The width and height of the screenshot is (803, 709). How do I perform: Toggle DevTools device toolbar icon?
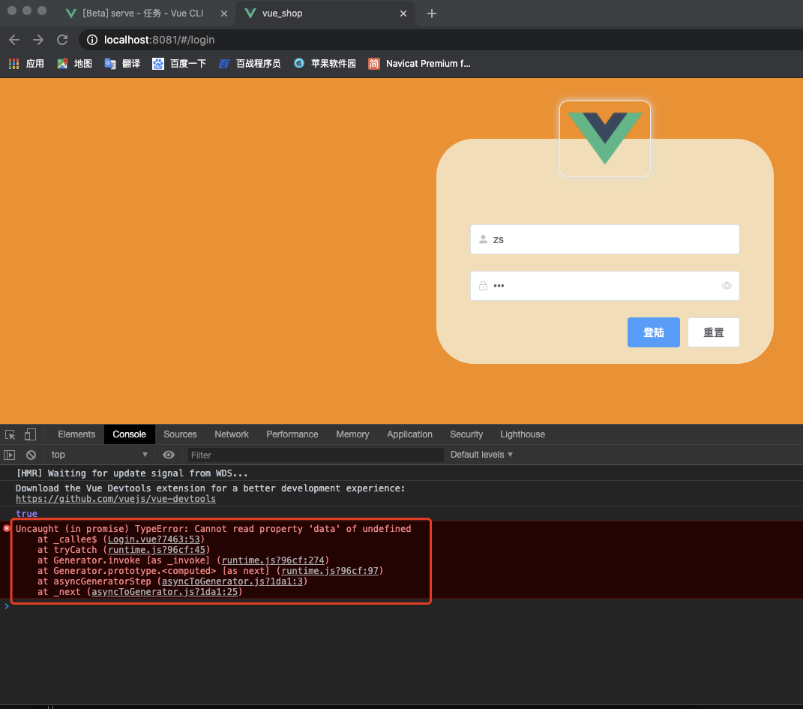click(x=30, y=434)
